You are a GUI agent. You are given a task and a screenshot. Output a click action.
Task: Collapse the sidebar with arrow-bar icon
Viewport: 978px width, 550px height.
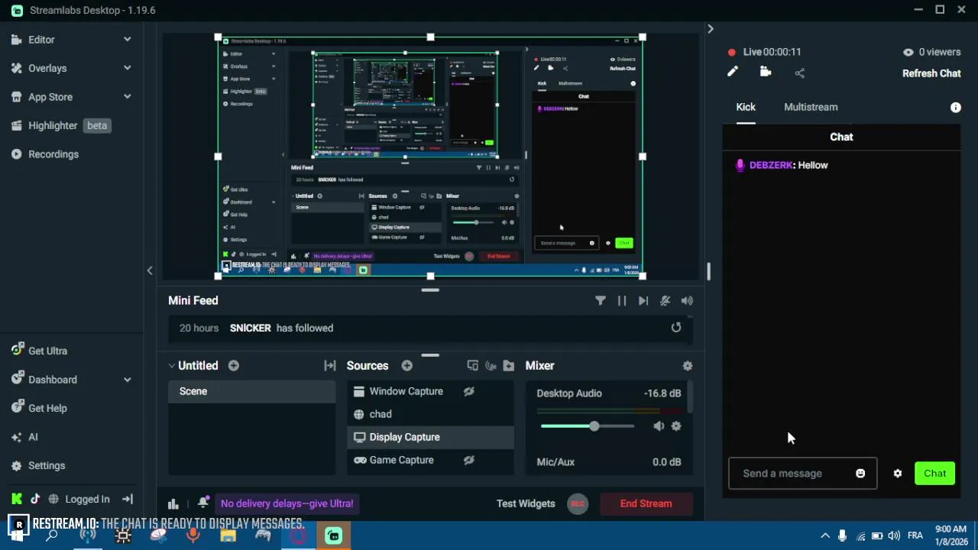pos(127,499)
